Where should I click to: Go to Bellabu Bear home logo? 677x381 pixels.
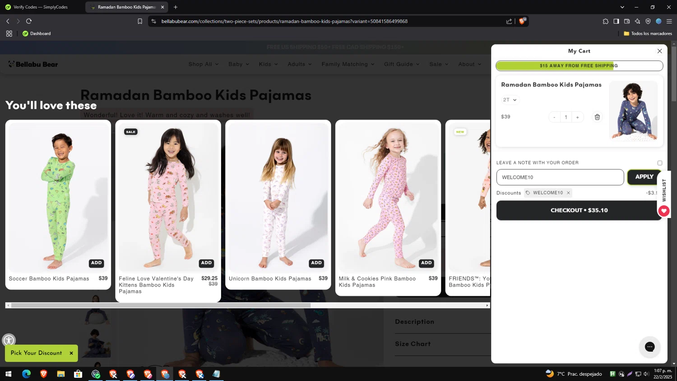(33, 64)
